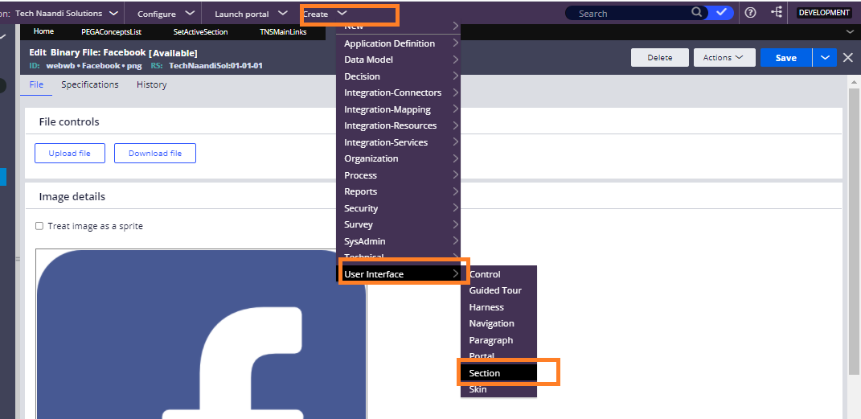
Task: Open Integration-Connectors submenu
Action: (x=398, y=92)
